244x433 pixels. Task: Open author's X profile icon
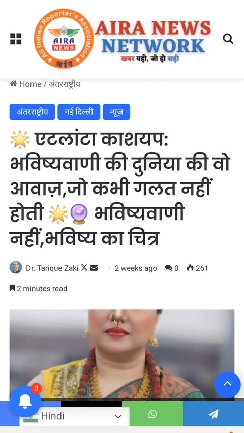point(84,268)
